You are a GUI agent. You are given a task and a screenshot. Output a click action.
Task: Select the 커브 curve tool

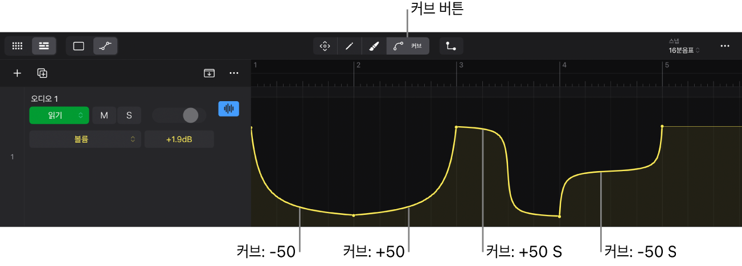click(408, 46)
